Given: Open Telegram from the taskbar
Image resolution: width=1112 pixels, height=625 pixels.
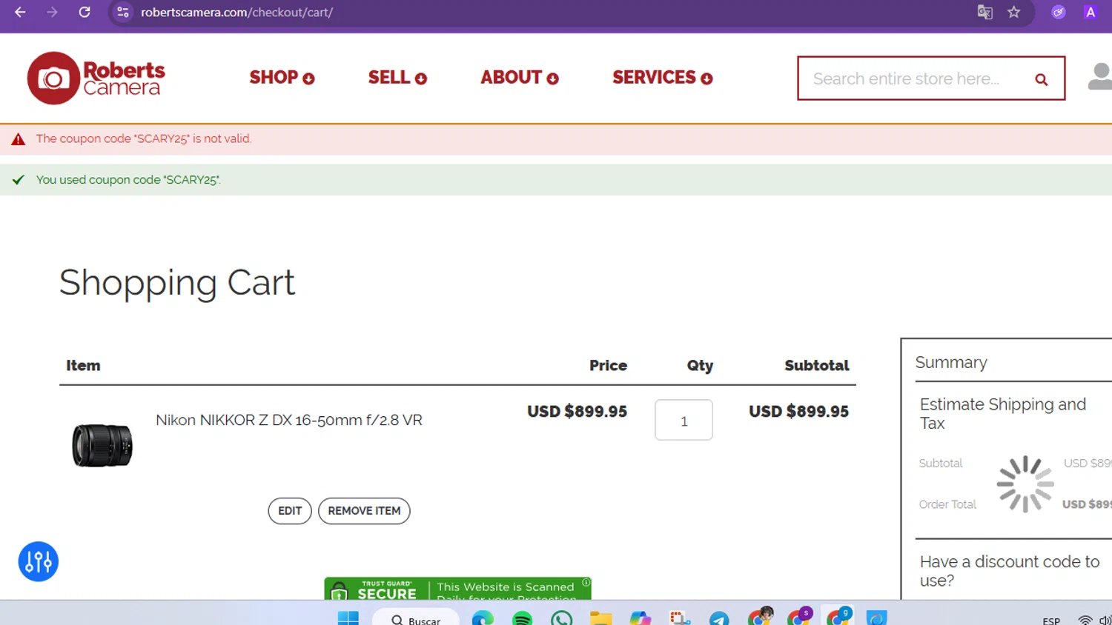Looking at the screenshot, I should point(719,618).
